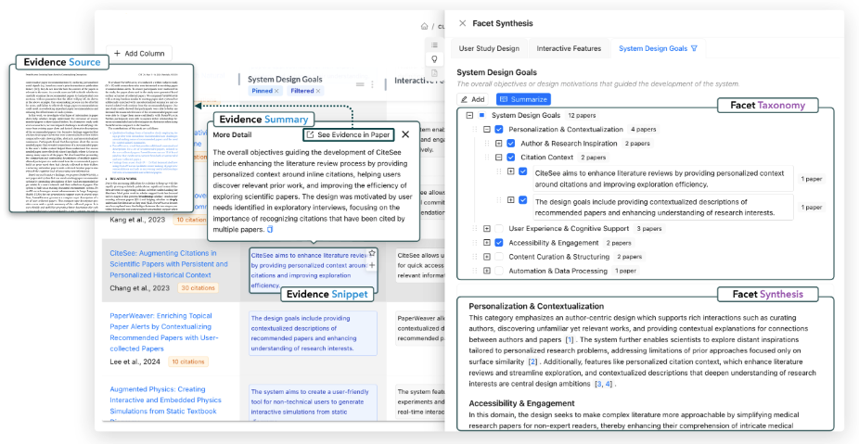Viewport: 859px width, 444px height.
Task: Collapse Personalization & Contextualization node
Action: point(486,129)
